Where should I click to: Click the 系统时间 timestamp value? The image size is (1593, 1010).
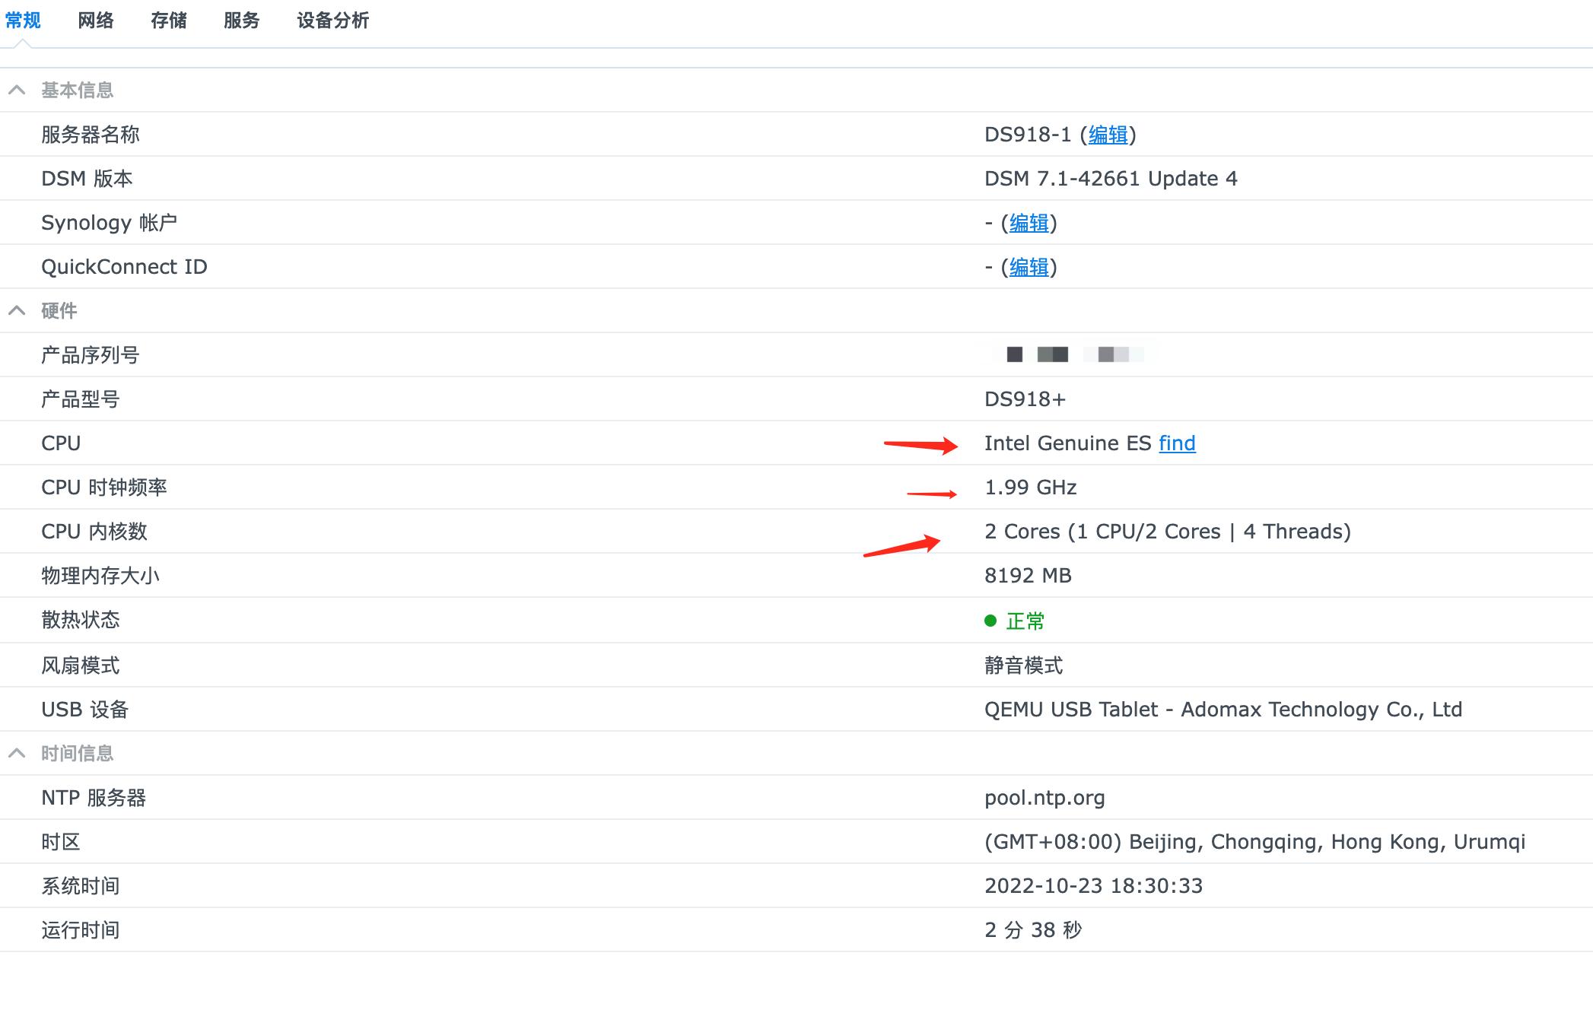click(1094, 885)
